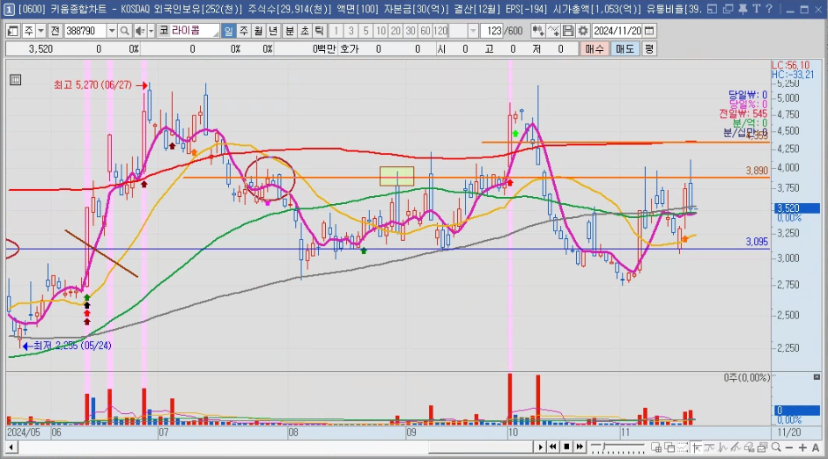Select daily 일 chart period
The image size is (828, 459).
[x=228, y=31]
